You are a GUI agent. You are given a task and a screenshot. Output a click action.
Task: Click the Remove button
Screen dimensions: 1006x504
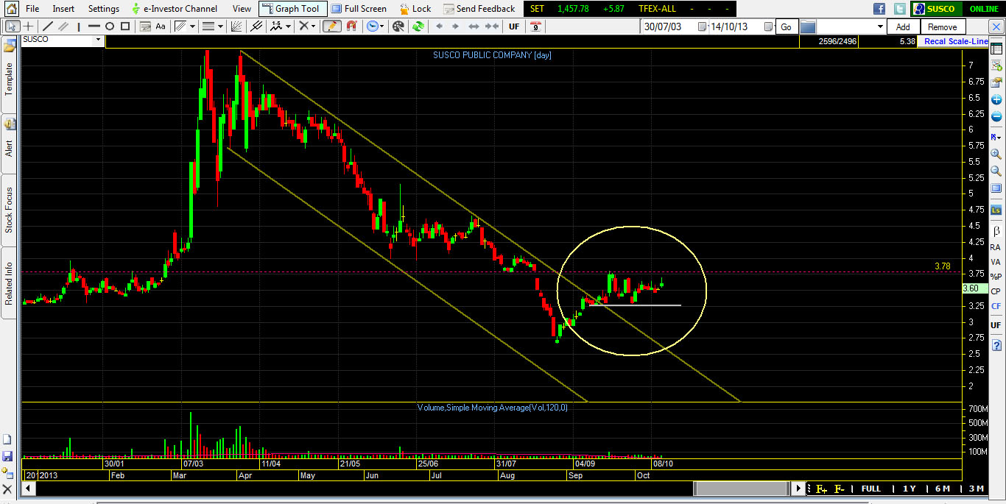point(942,26)
